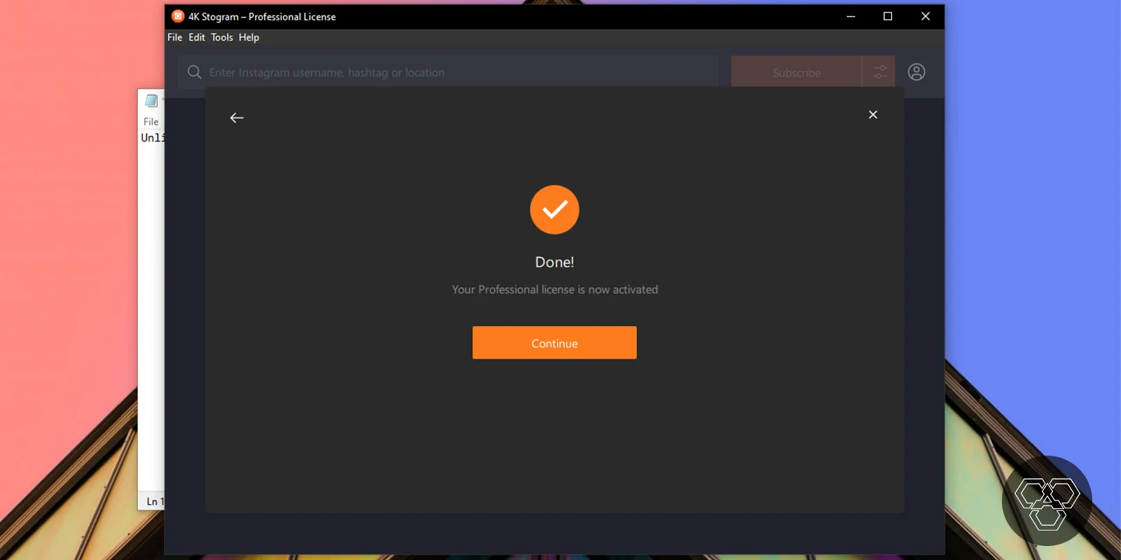Screen dimensions: 1121x560
Task: Open the Edit menu in 4K Stogram
Action: [197, 38]
